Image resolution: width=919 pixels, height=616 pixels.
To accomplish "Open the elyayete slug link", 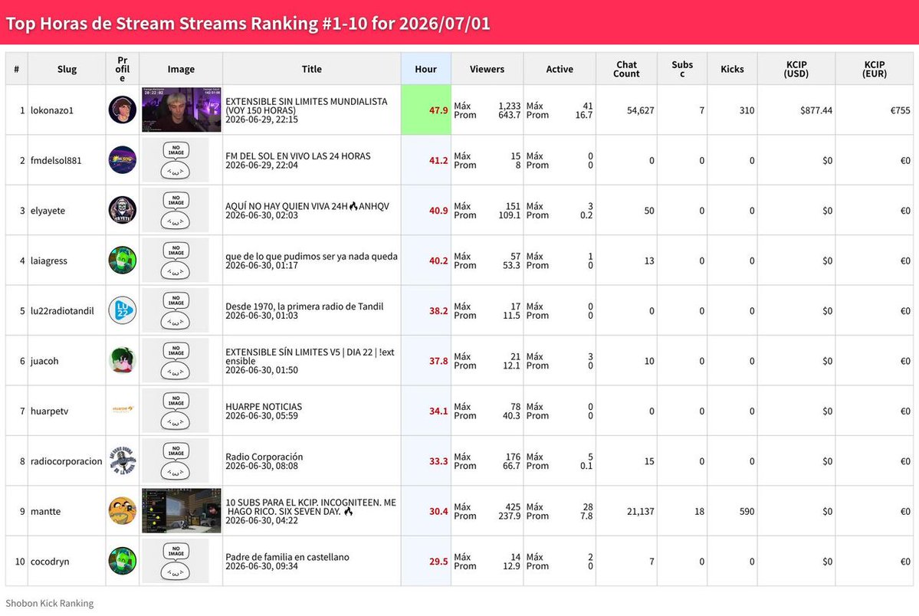I will click(48, 211).
